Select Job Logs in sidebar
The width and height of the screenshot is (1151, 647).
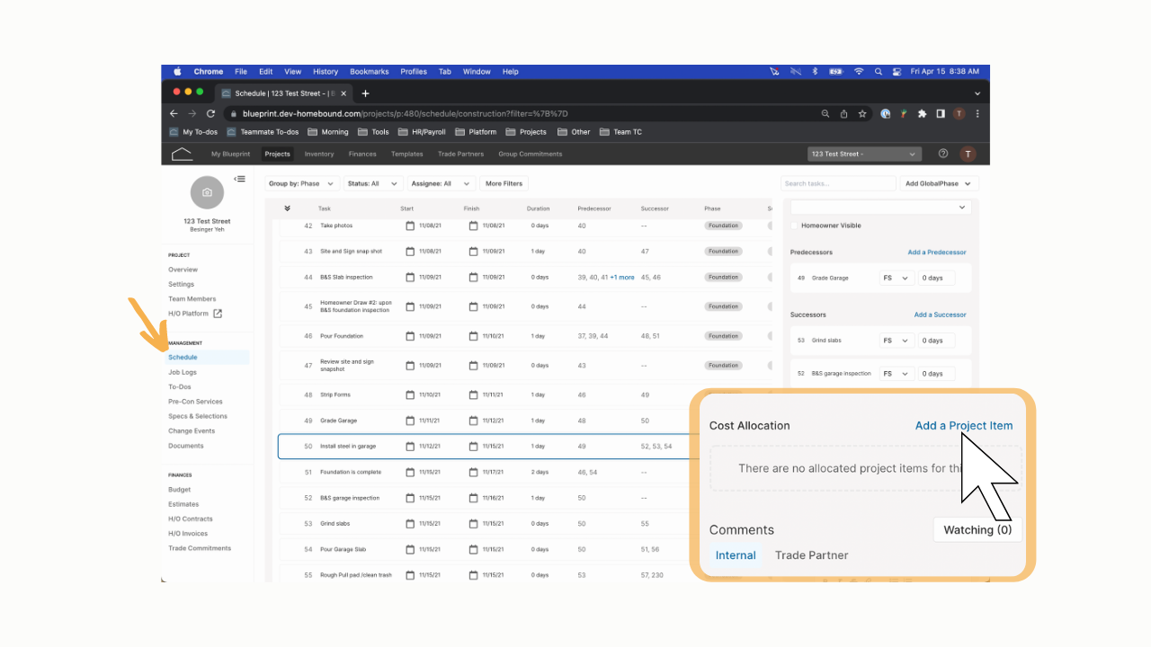[x=183, y=372]
